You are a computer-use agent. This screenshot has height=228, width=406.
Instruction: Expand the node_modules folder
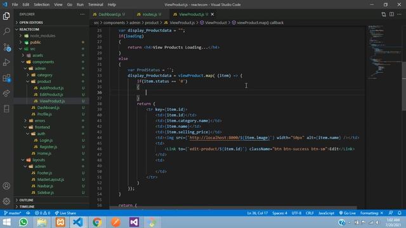(43, 35)
